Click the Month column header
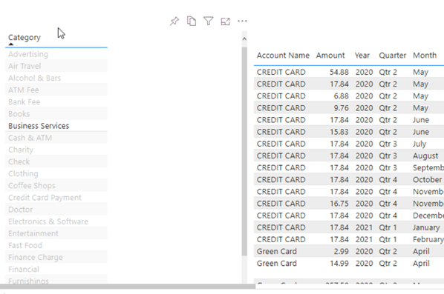Image resolution: width=444 pixels, height=294 pixels. point(425,56)
